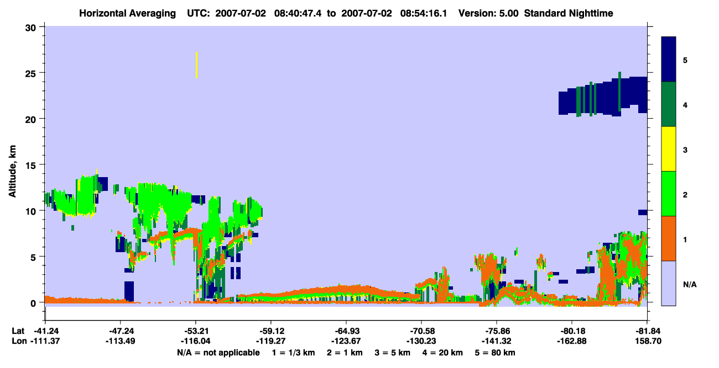This screenshot has height=368, width=719.
Task: Click legend text "2 = 1 km"
Action: (345, 353)
